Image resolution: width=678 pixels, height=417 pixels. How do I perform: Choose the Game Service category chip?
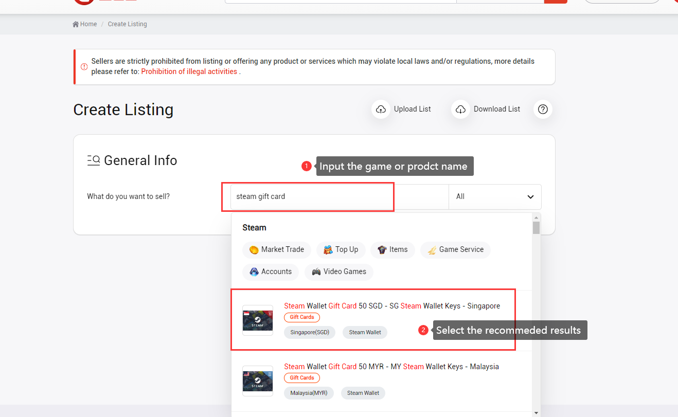pos(455,250)
